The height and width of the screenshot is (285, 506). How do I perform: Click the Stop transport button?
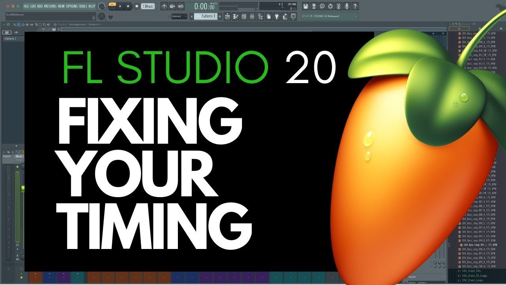[128, 6]
